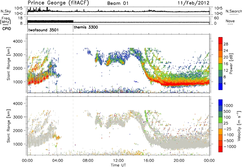Click the 'Power [dB]' colorbar label

[x=231, y=64]
